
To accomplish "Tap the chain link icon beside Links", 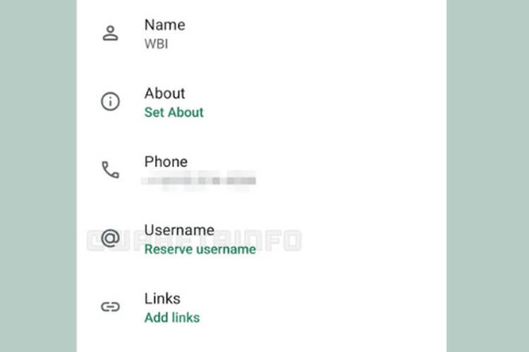I will point(110,307).
